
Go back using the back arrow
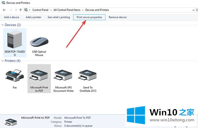(x=4, y=10)
